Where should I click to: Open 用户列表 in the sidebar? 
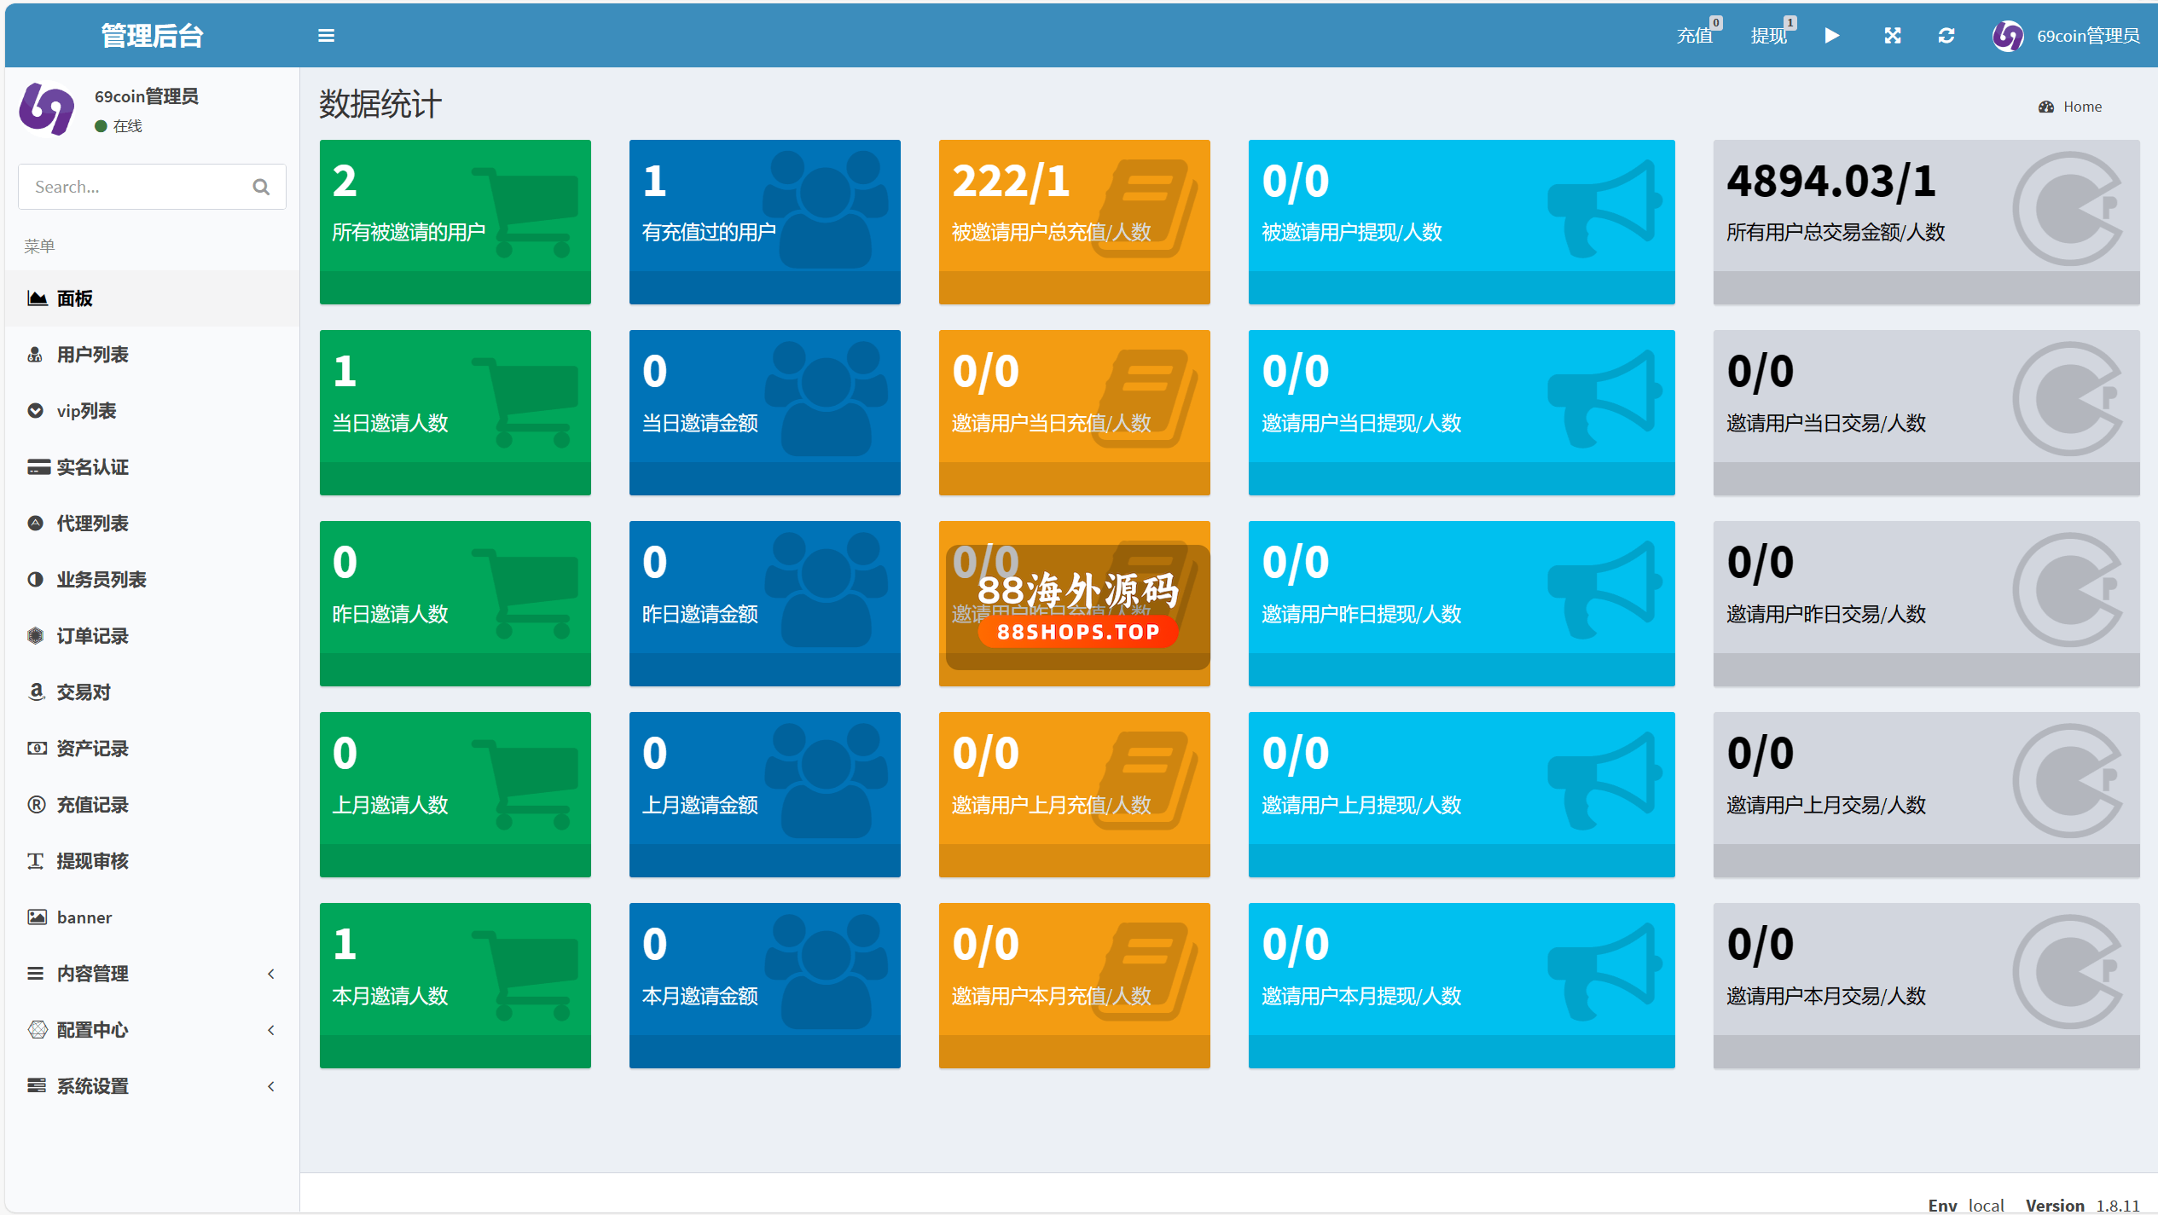[x=92, y=355]
